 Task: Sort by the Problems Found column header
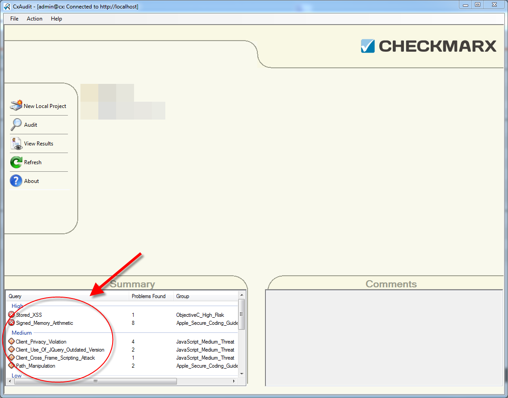click(x=151, y=296)
